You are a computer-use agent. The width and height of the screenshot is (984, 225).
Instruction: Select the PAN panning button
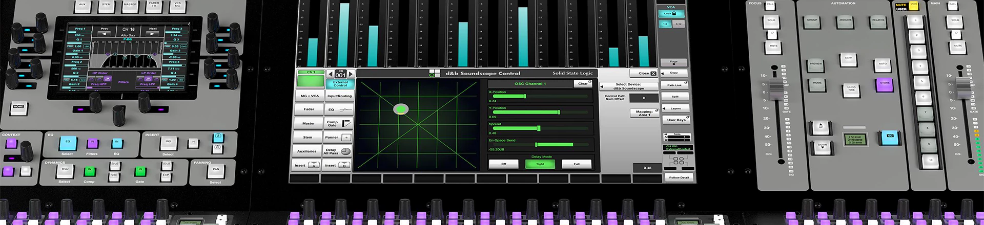[x=216, y=170]
